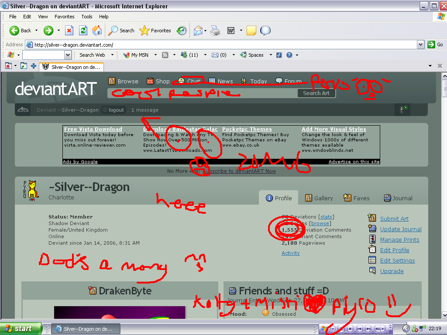
Task: Click the Go button beside the address bar
Action: pyautogui.click(x=436, y=45)
